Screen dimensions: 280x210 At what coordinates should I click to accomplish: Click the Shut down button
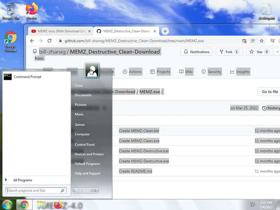click(83, 191)
